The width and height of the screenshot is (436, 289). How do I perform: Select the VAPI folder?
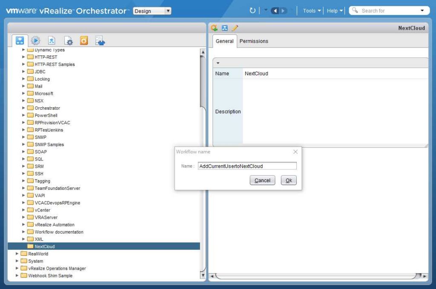[36, 195]
